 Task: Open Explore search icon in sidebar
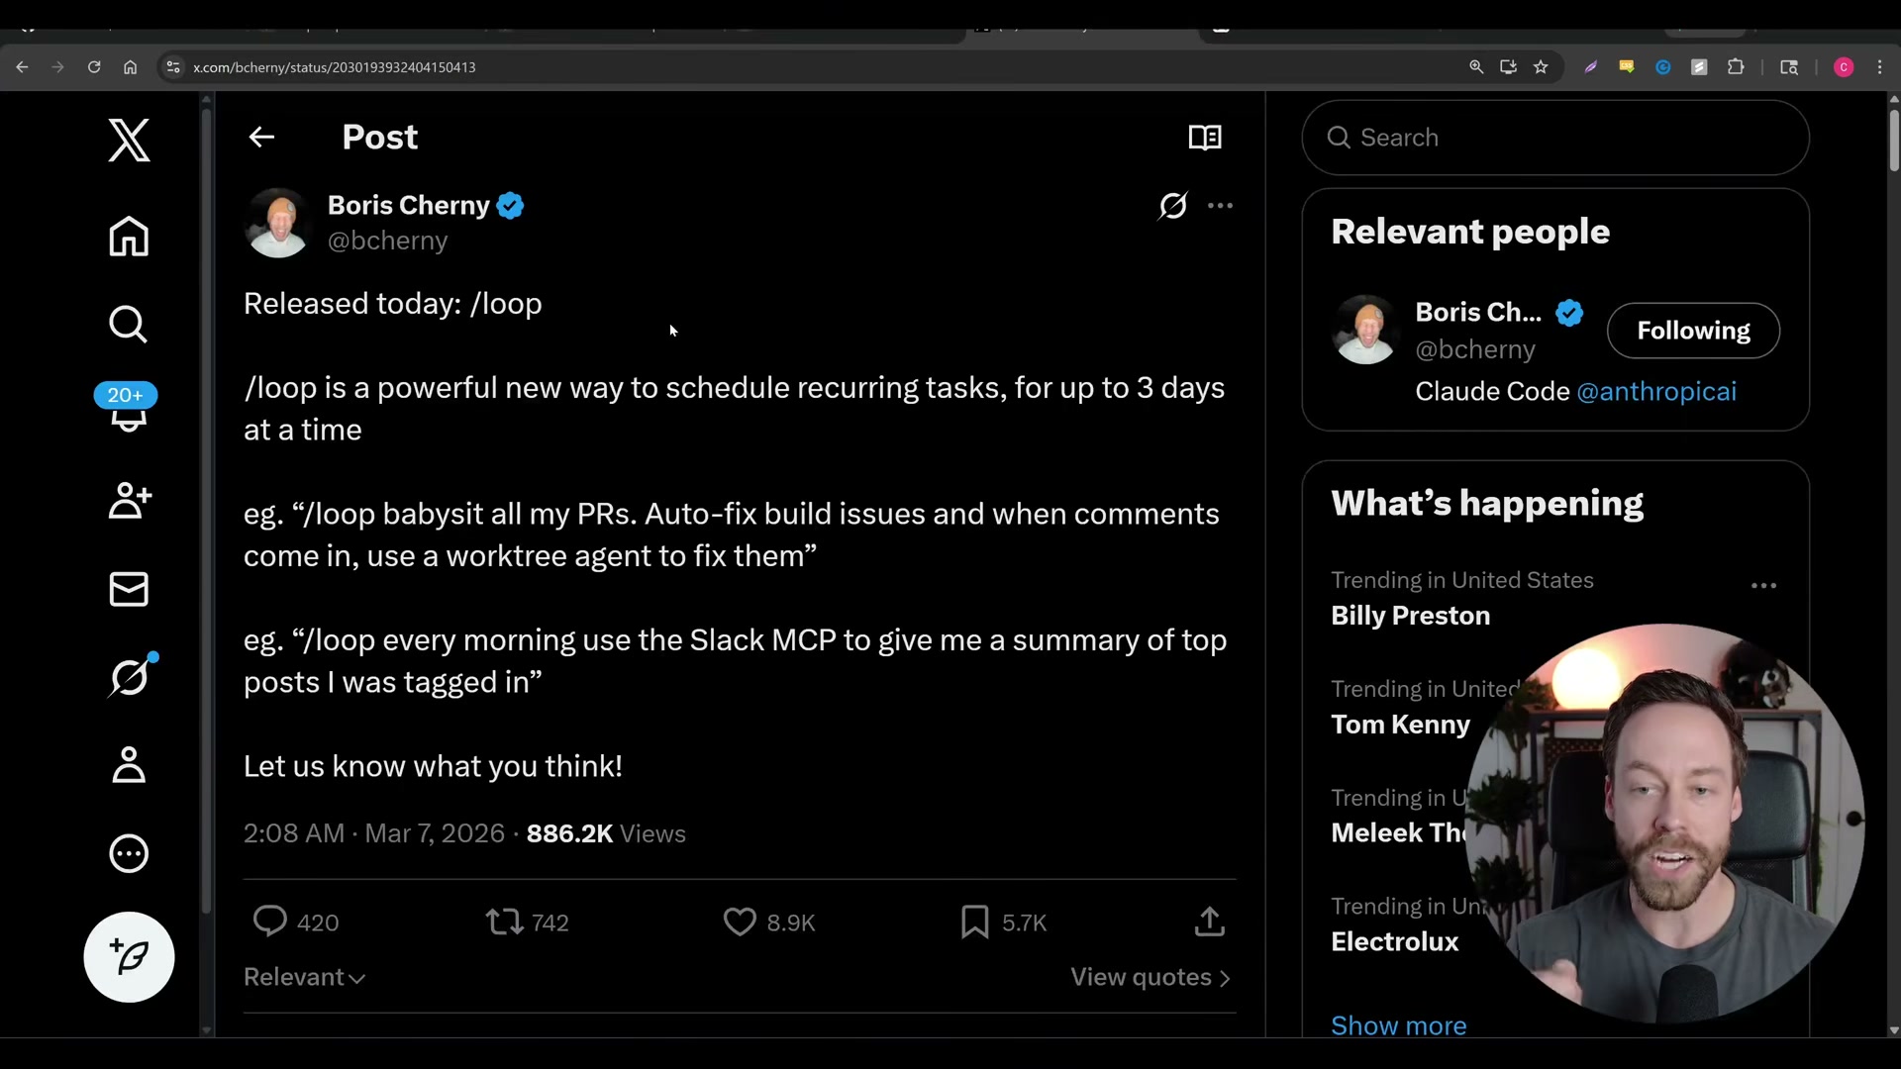point(129,325)
